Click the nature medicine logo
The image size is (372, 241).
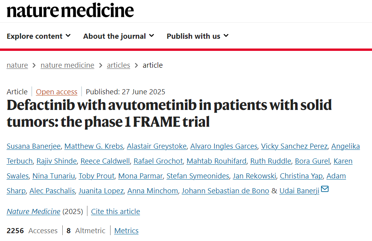click(x=70, y=11)
